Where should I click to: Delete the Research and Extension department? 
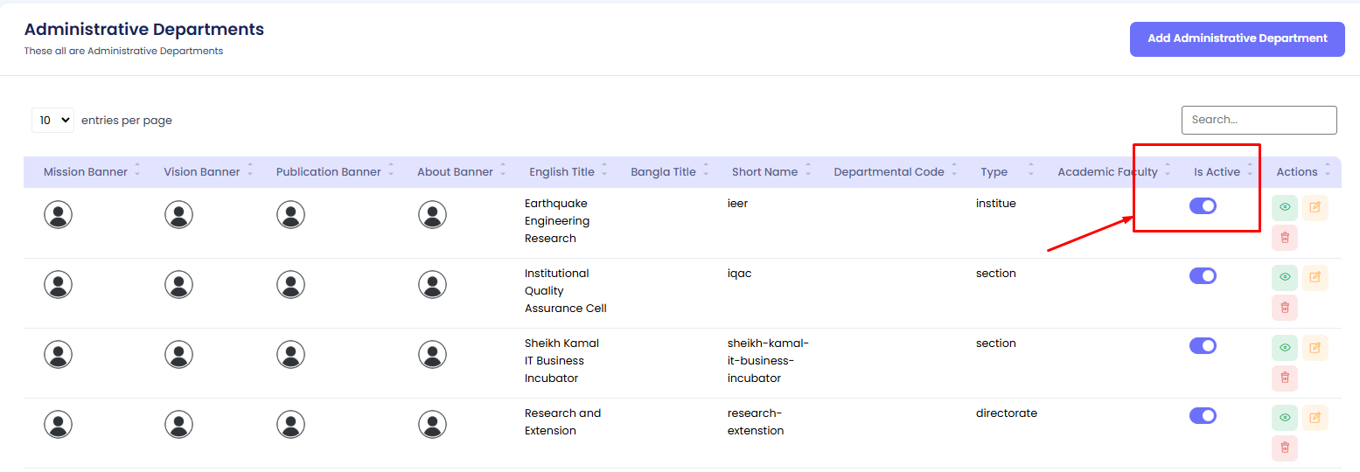pyautogui.click(x=1284, y=448)
